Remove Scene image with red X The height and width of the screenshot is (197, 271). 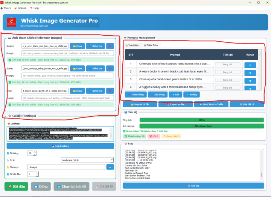click(110, 69)
